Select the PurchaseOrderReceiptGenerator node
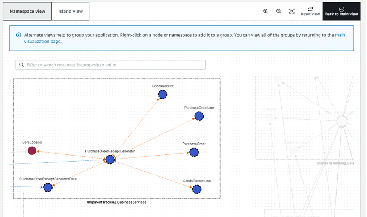The width and height of the screenshot is (367, 217). tap(109, 159)
